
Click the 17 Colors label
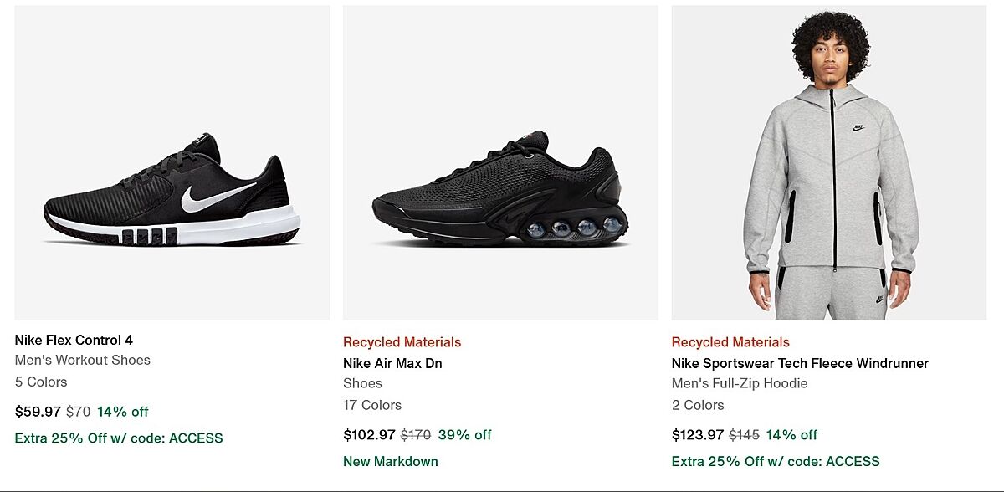pyautogui.click(x=372, y=405)
